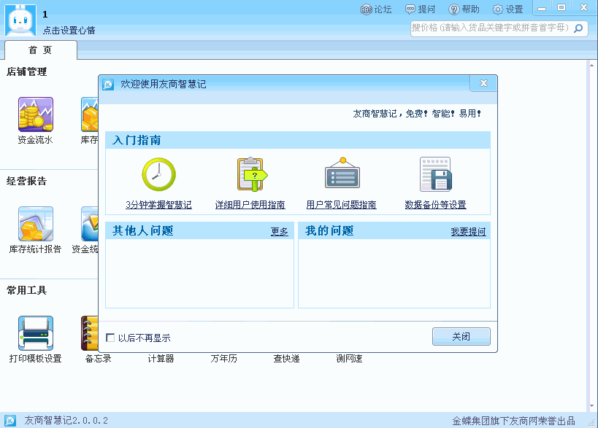598x428 pixels.
Task: Minimize the main application window
Action: point(542,8)
